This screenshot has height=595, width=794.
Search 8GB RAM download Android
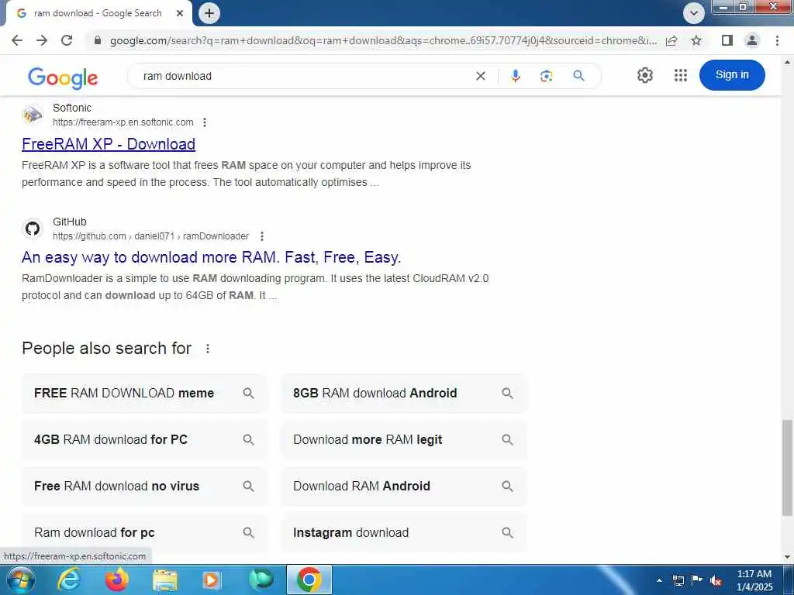403,393
